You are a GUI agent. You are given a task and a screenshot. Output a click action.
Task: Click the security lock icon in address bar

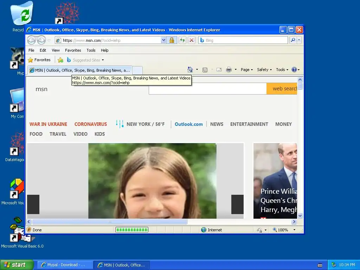[x=172, y=40]
